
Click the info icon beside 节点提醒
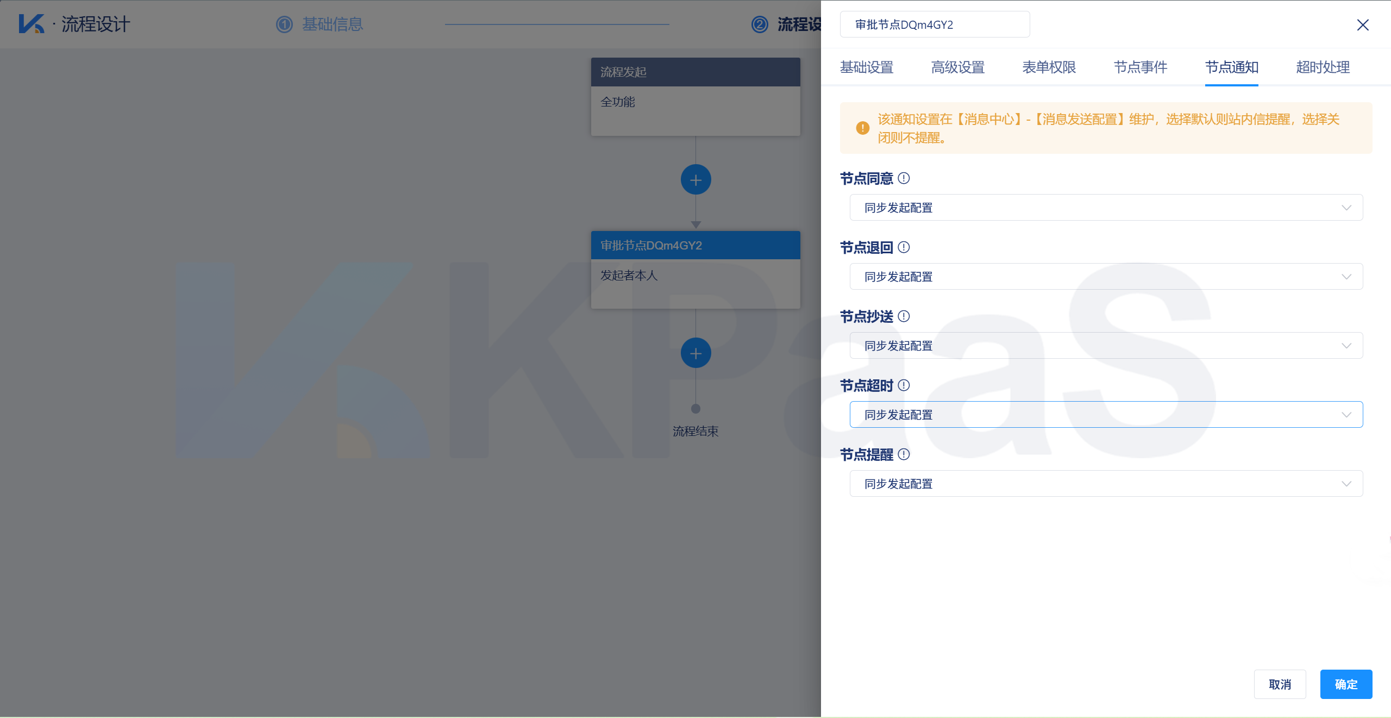click(x=904, y=454)
